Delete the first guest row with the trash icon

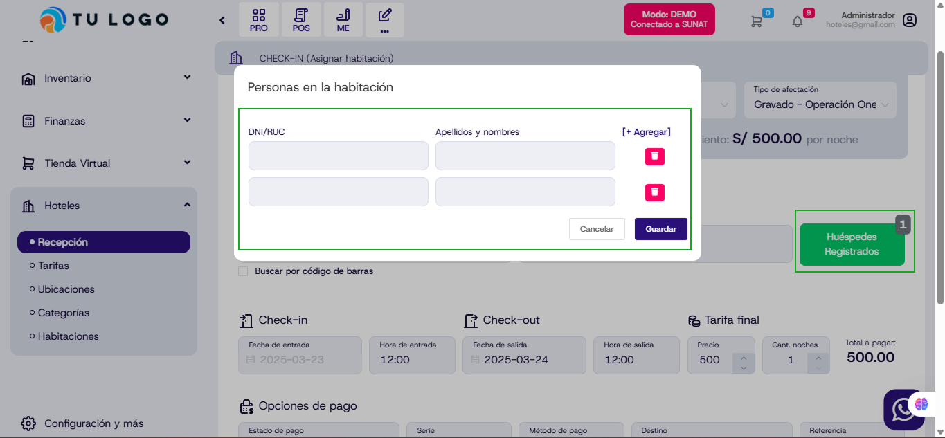pyautogui.click(x=654, y=156)
